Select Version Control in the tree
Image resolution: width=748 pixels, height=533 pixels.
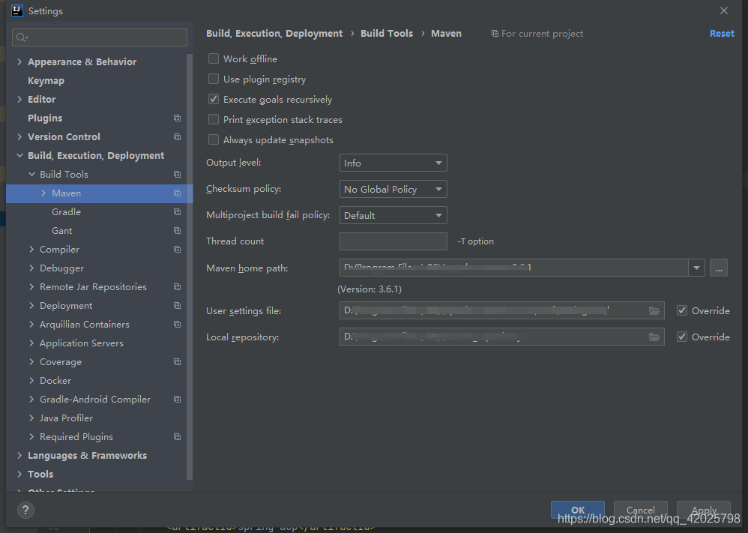tap(64, 136)
